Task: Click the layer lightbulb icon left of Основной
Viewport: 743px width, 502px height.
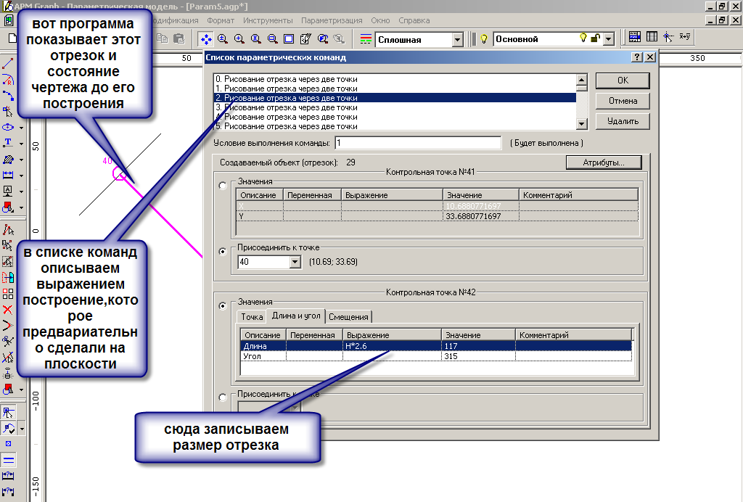Action: tap(484, 39)
